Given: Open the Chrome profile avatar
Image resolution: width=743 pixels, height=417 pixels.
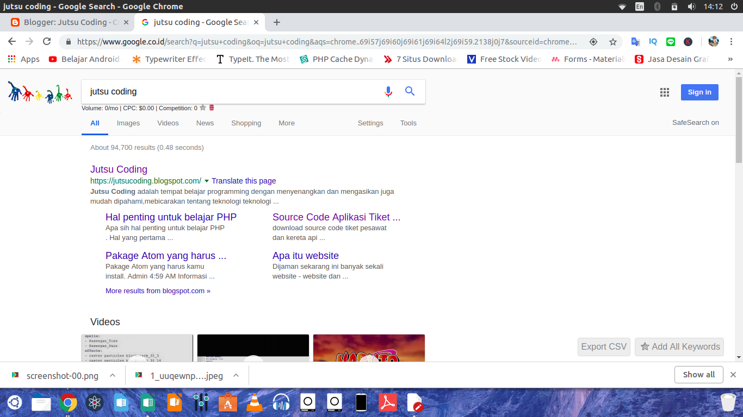Looking at the screenshot, I should (714, 41).
